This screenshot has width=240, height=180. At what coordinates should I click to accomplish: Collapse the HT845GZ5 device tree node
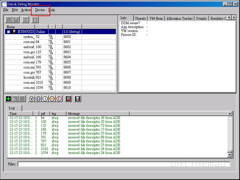coord(9,32)
